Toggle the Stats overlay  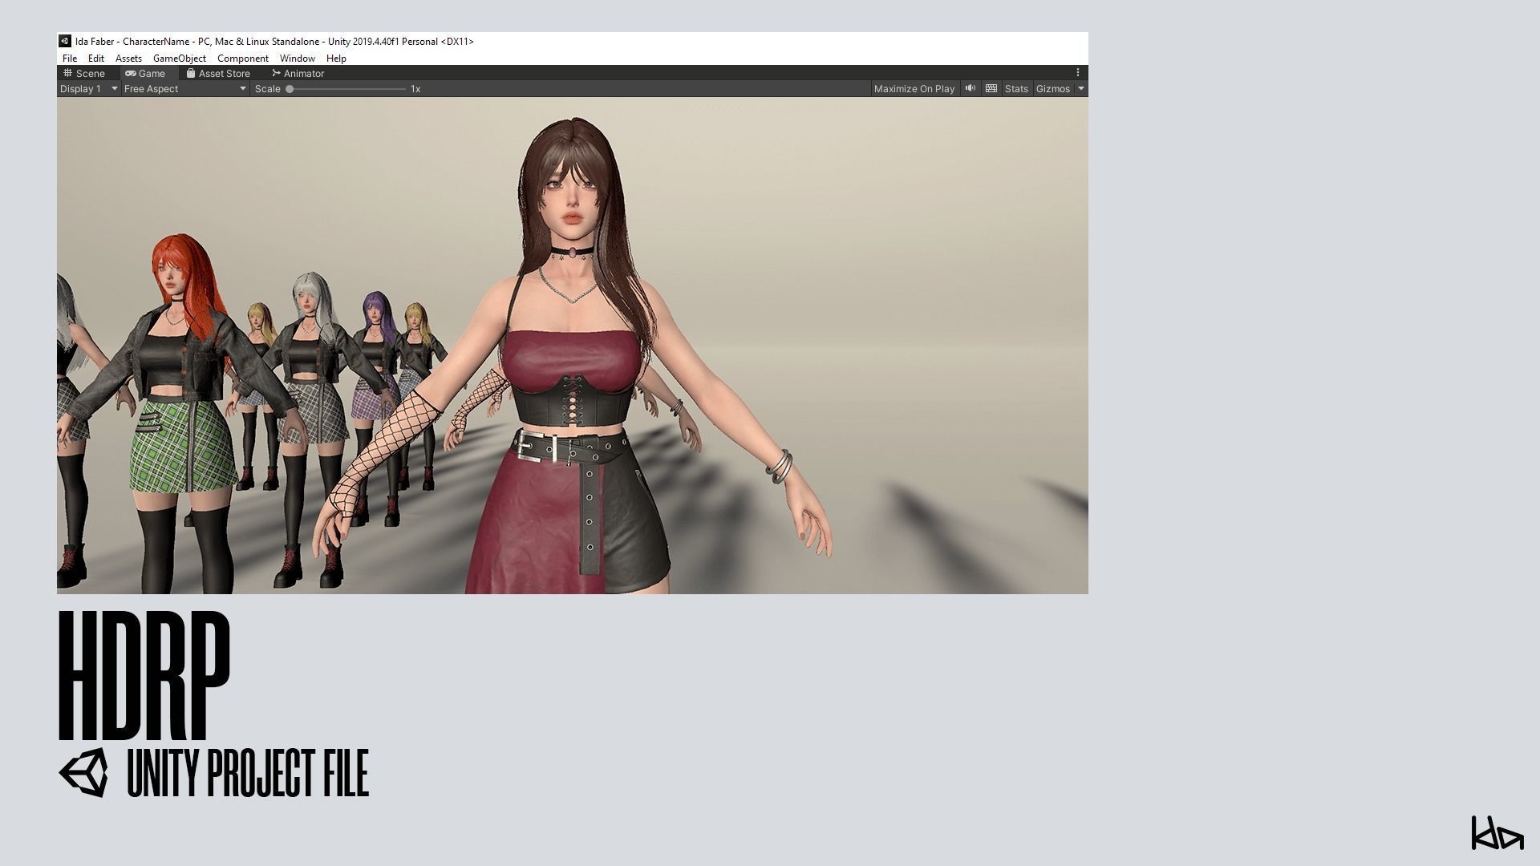1015,89
